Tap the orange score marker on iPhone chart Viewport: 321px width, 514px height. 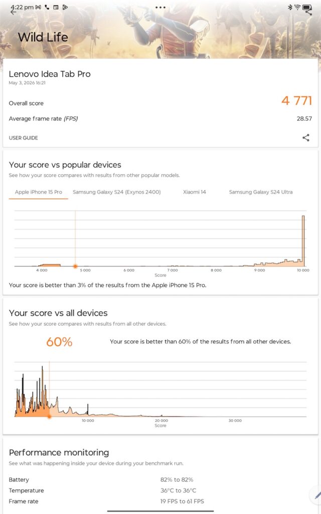[x=75, y=267]
